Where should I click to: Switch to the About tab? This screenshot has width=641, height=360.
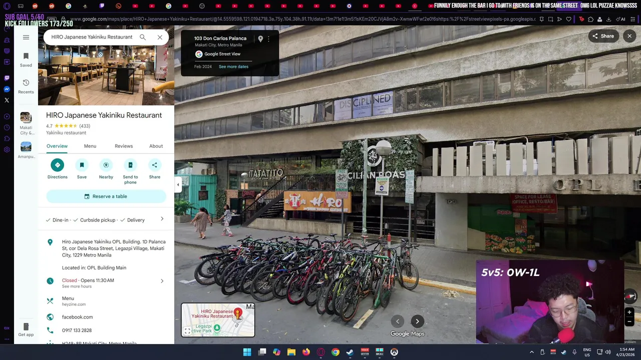156,146
